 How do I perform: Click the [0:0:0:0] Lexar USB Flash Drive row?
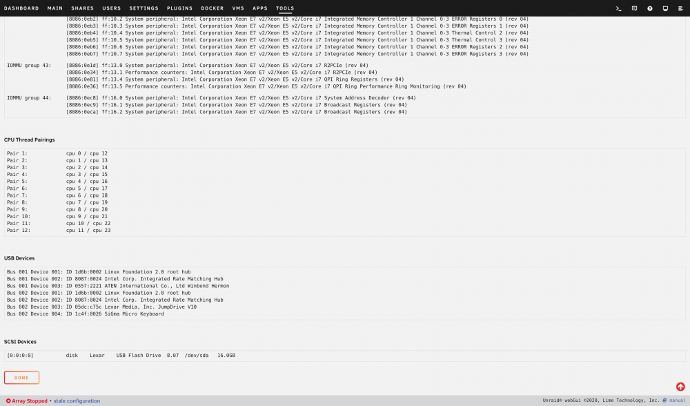coord(121,356)
